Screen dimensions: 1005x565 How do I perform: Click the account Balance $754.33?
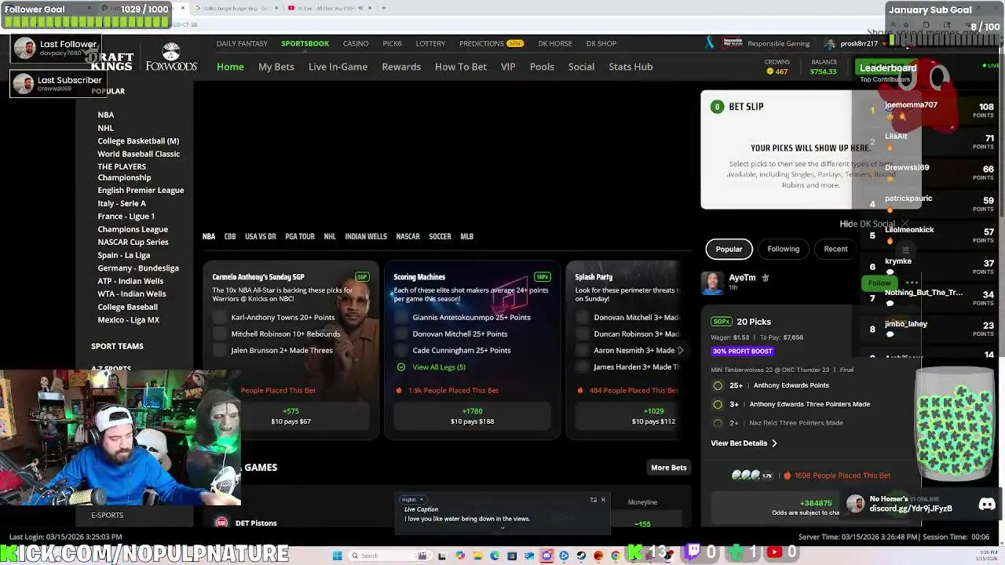(824, 67)
